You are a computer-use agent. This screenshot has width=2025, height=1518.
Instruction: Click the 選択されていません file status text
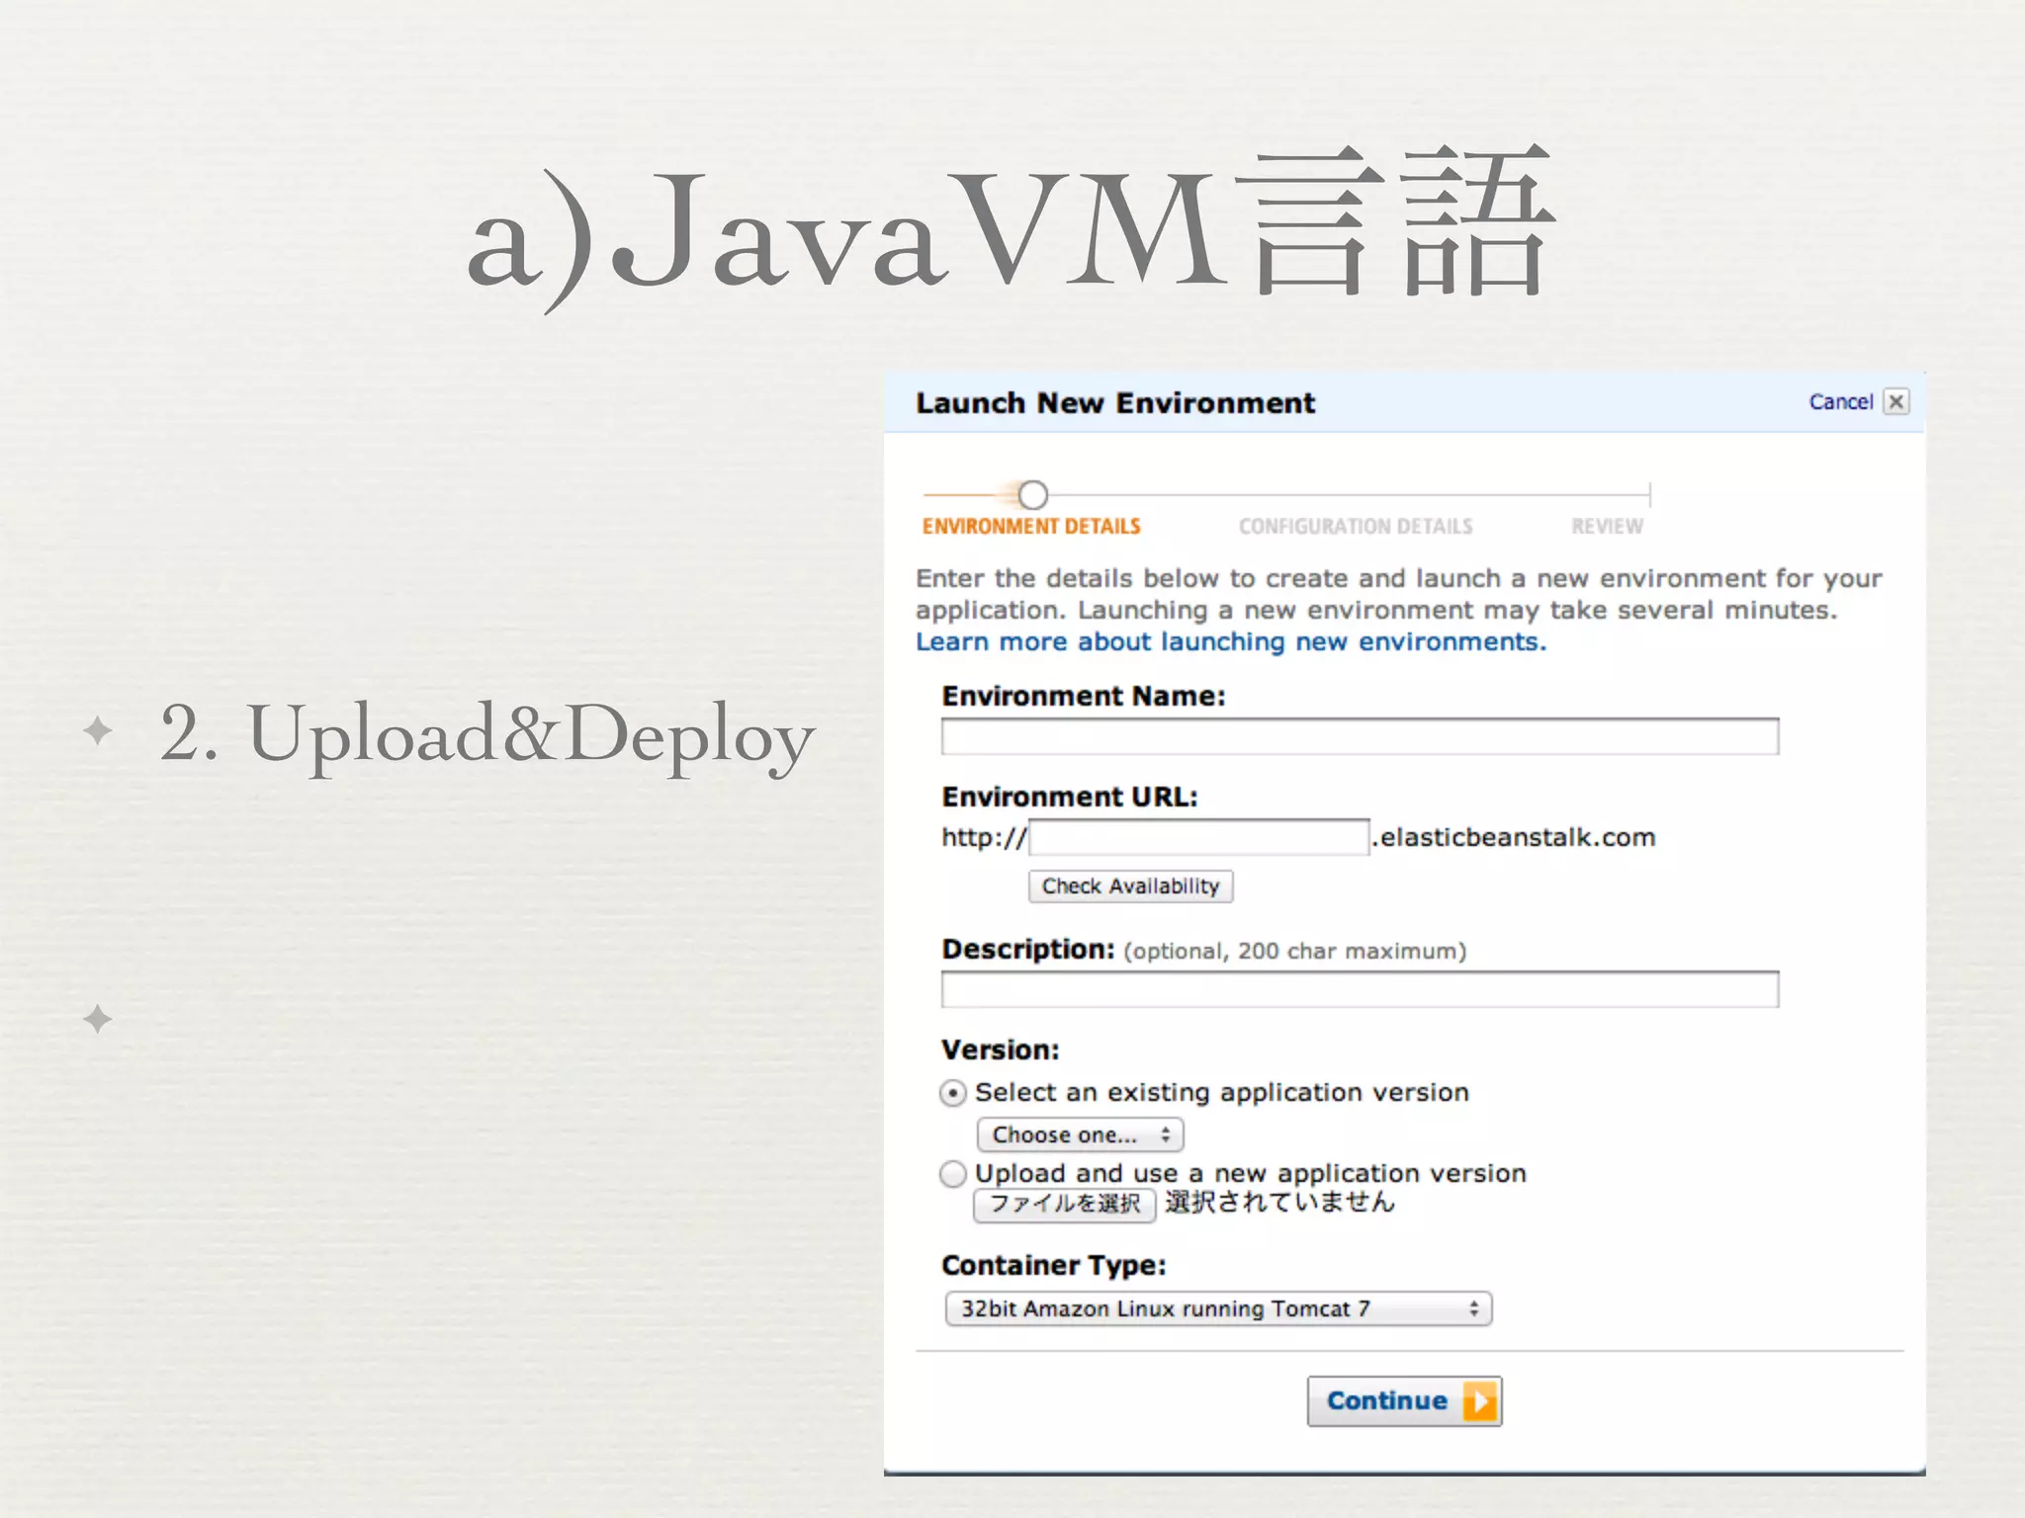1279,1202
